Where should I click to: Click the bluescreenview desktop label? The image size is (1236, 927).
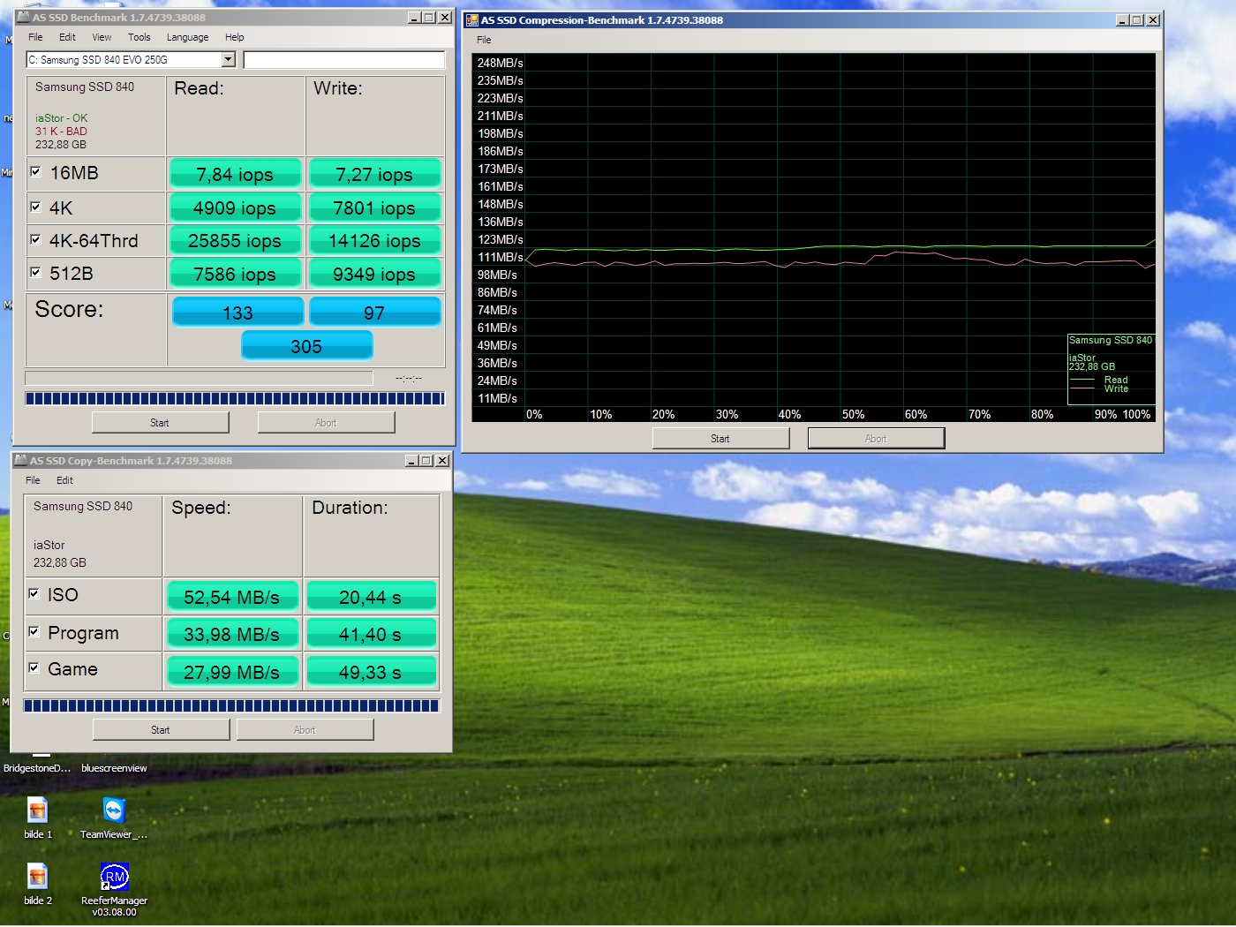tap(114, 768)
